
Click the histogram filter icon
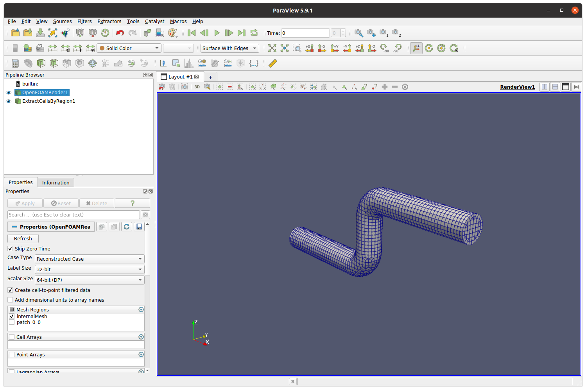pyautogui.click(x=189, y=63)
